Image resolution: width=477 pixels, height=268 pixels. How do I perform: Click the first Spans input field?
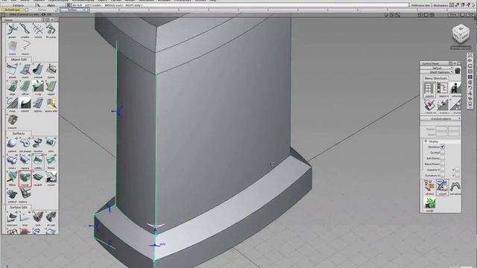coord(441,134)
